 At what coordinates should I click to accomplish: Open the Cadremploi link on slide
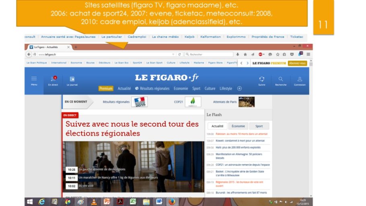[x=137, y=37]
